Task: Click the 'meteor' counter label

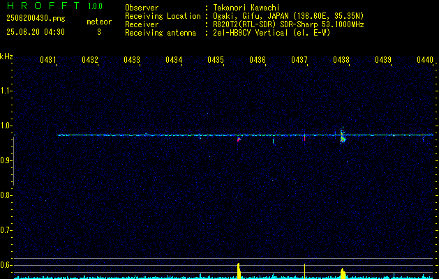Action: click(x=99, y=22)
